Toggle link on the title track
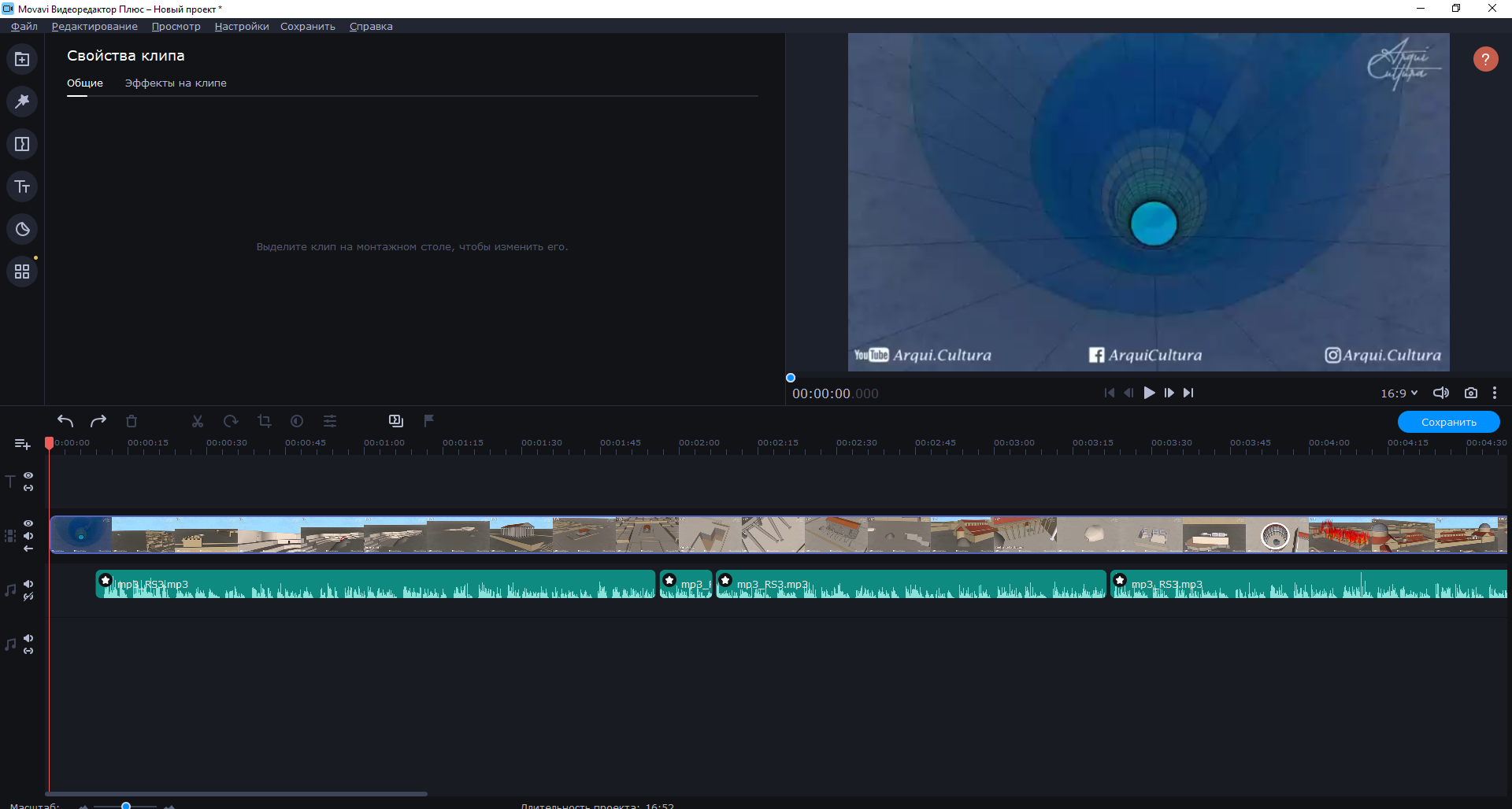This screenshot has height=809, width=1512. point(28,488)
